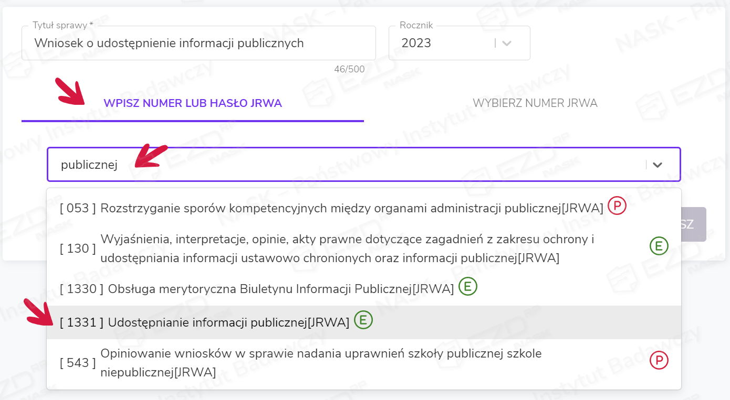Expand the Rocznik year dropdown arrow
Image resolution: width=730 pixels, height=400 pixels.
507,44
